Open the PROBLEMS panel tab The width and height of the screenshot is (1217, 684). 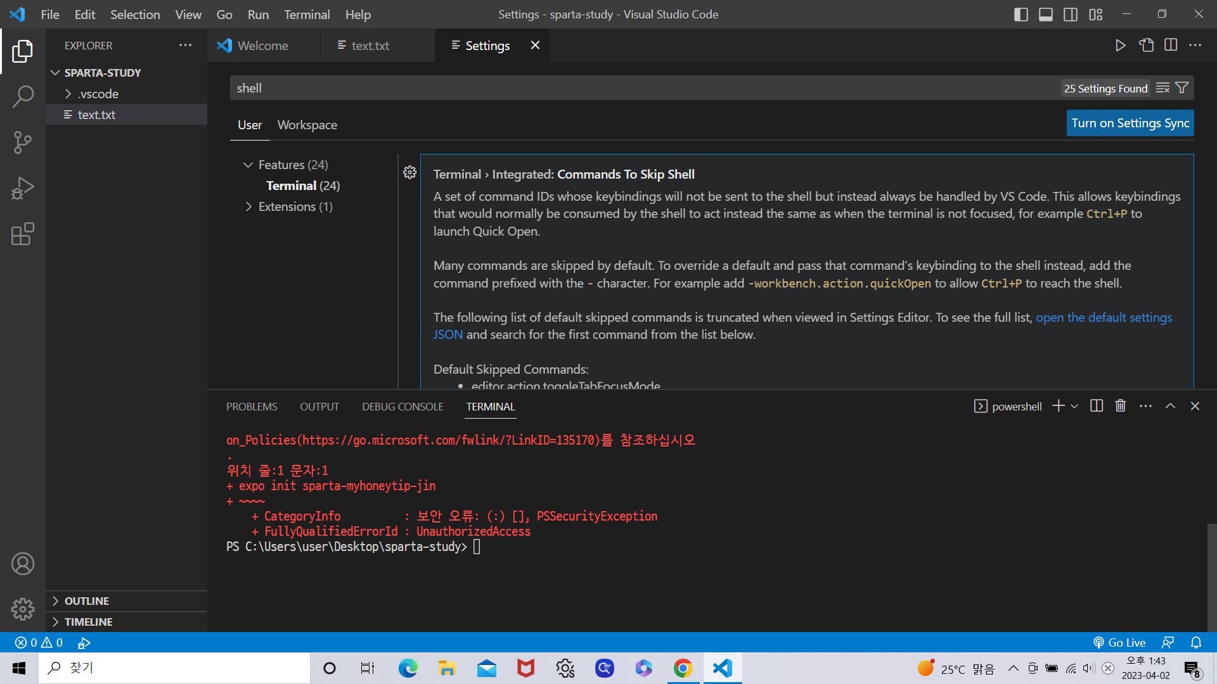coord(252,407)
